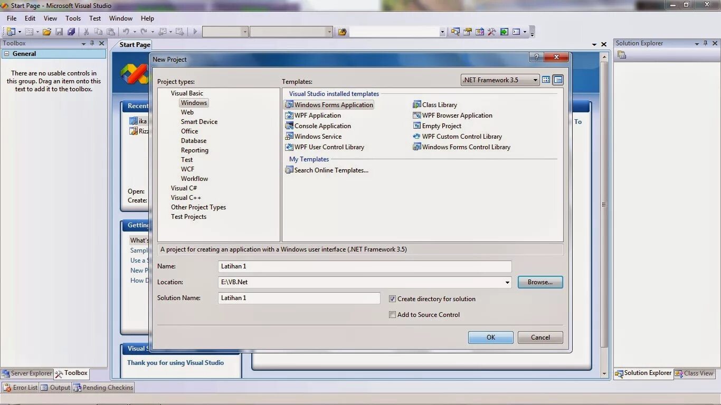Click the Add New Item toolbar icon
This screenshot has width=721, height=405.
coord(30,32)
